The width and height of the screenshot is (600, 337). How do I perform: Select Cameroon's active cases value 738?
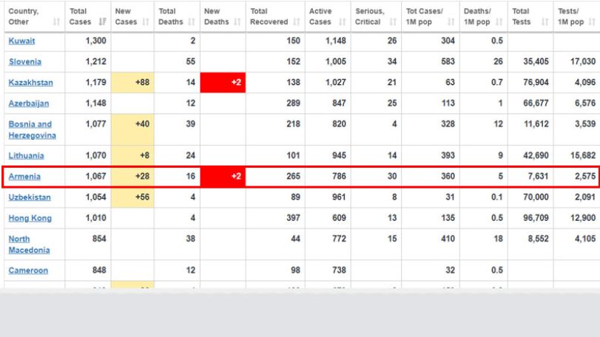(x=339, y=270)
